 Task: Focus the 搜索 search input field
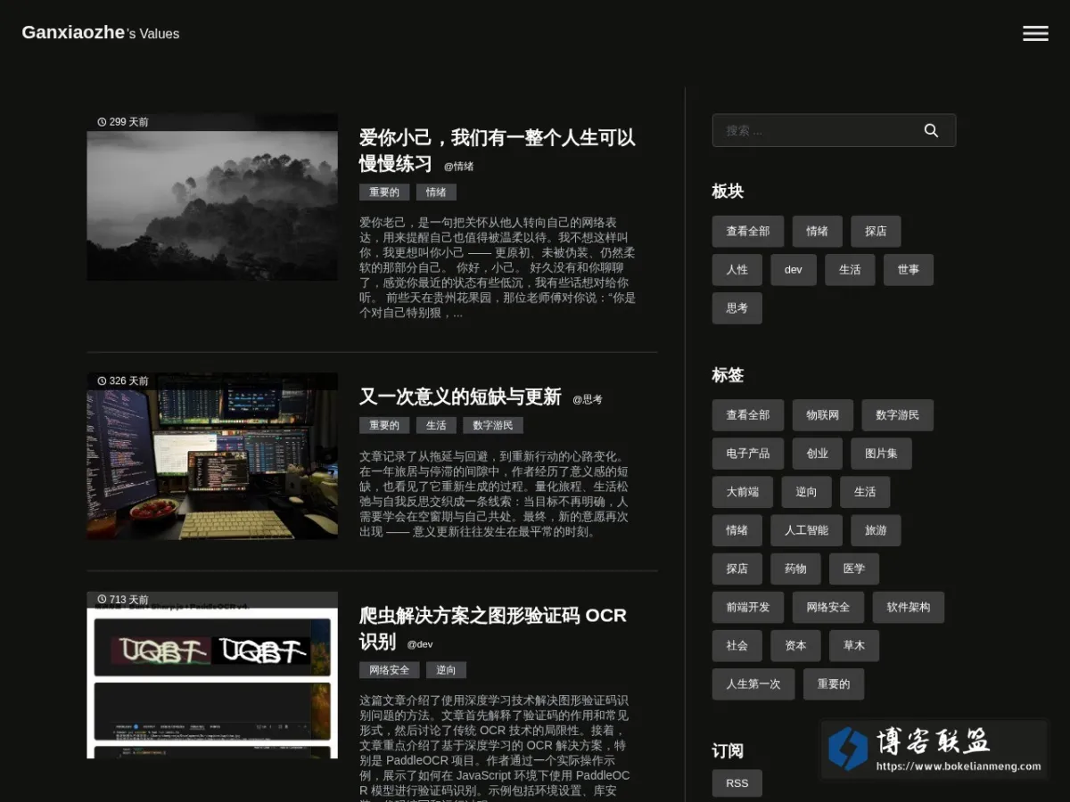click(834, 130)
